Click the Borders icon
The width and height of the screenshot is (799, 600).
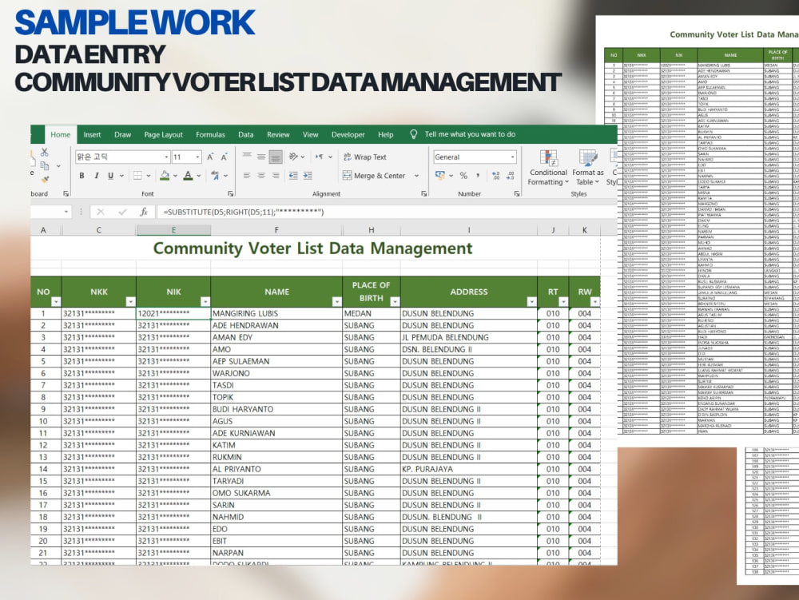[137, 176]
